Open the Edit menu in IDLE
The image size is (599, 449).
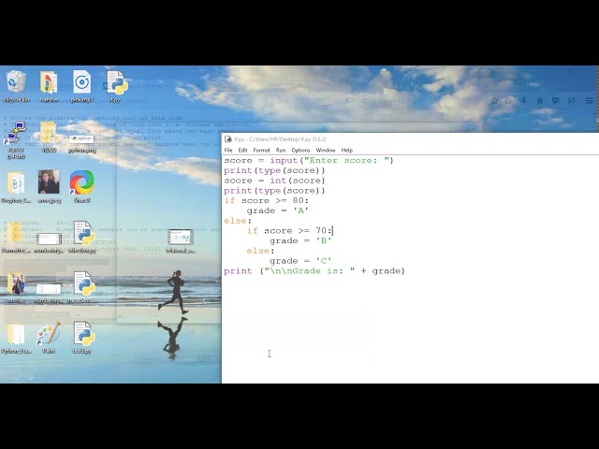coord(242,150)
